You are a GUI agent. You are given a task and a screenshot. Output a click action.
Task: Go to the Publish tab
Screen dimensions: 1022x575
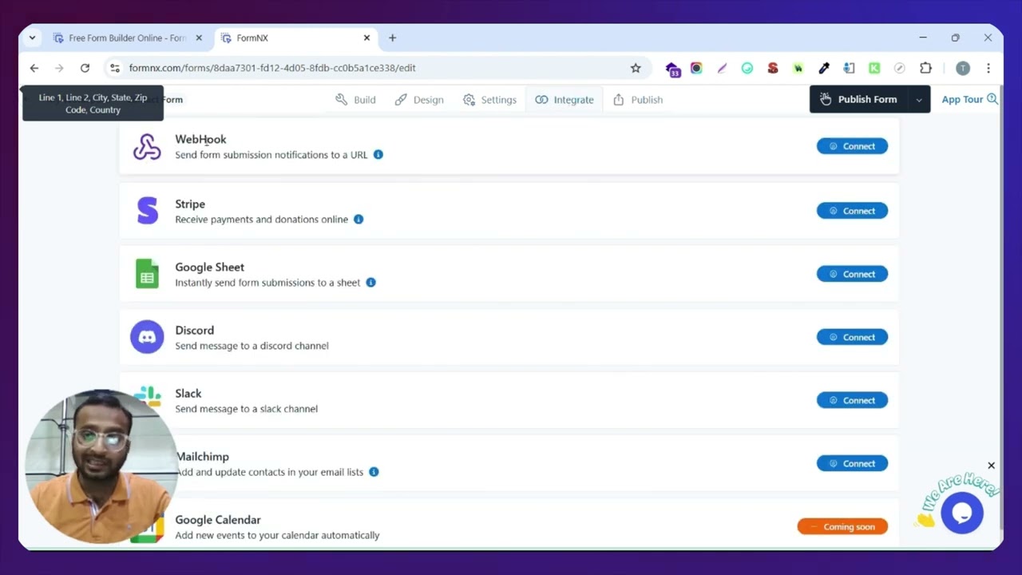[637, 100]
